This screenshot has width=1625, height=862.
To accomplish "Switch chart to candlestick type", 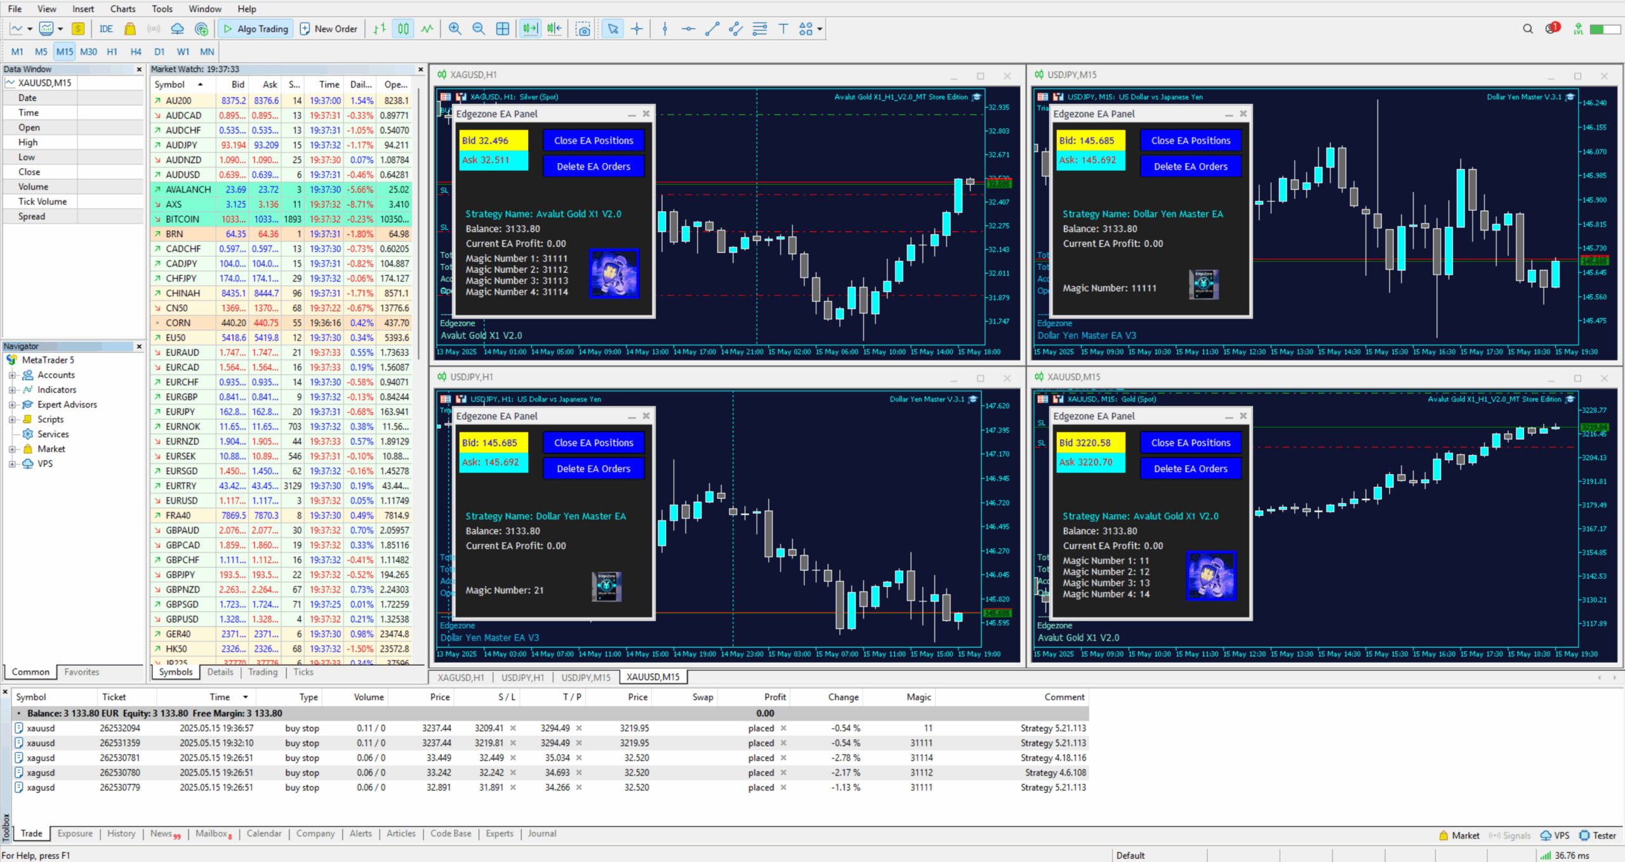I will click(x=404, y=29).
